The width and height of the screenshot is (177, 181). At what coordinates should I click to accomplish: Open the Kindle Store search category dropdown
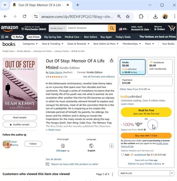[x=58, y=28]
